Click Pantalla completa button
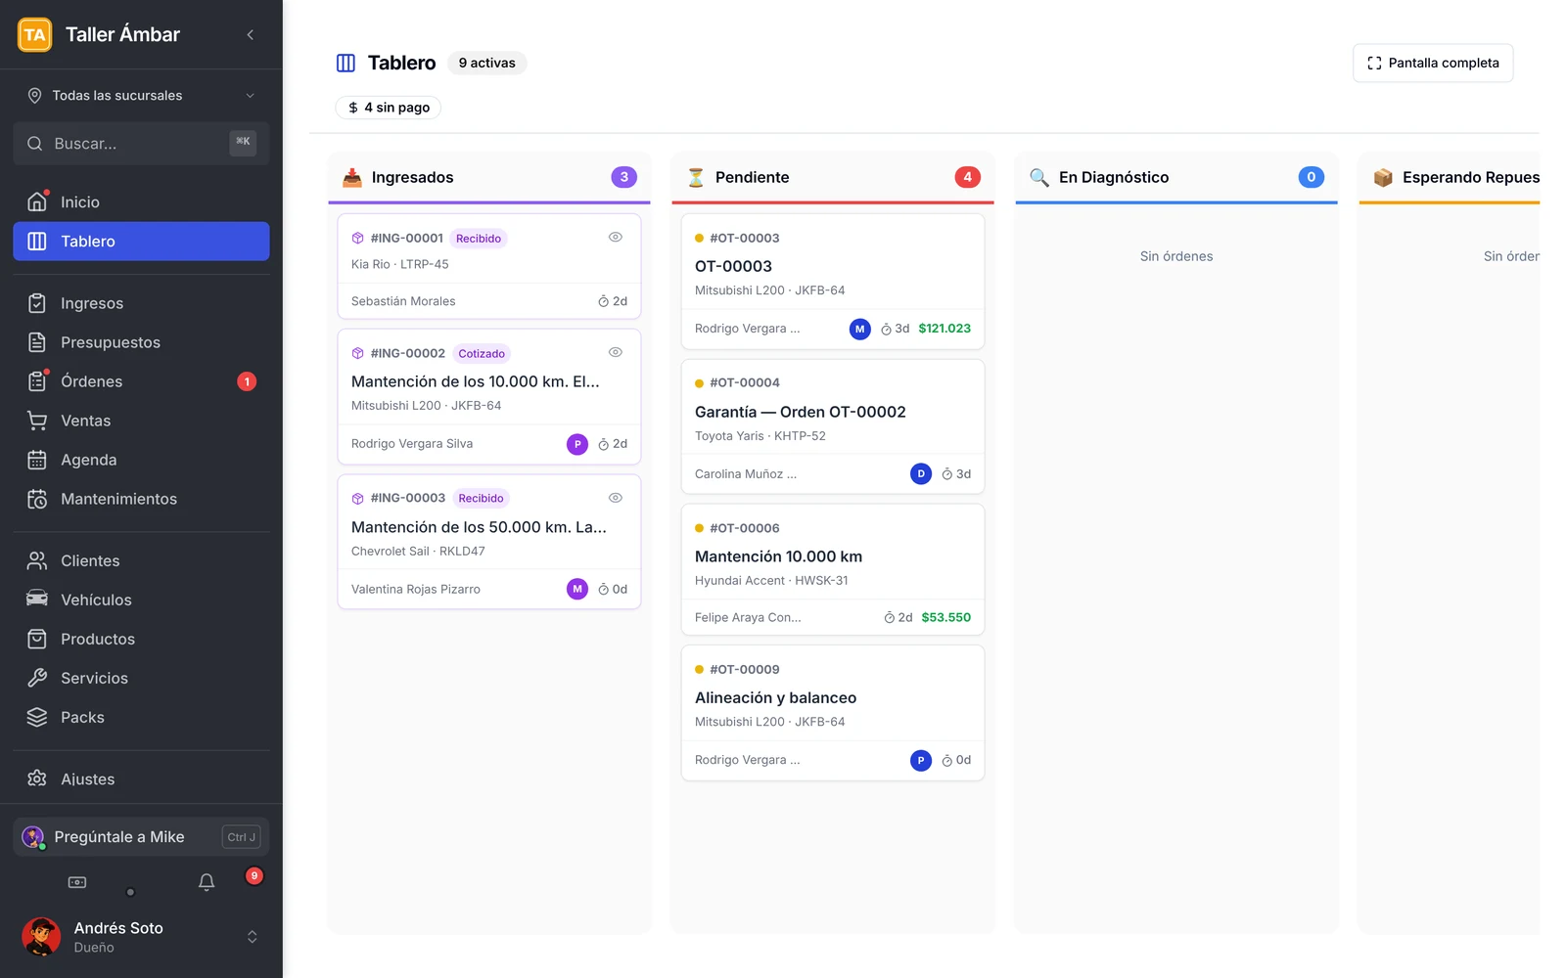 click(1433, 64)
